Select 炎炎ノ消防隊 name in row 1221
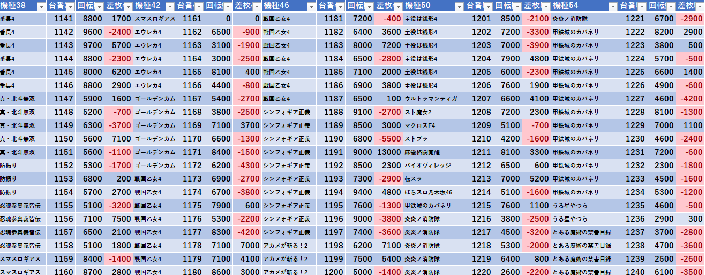 tap(584, 19)
